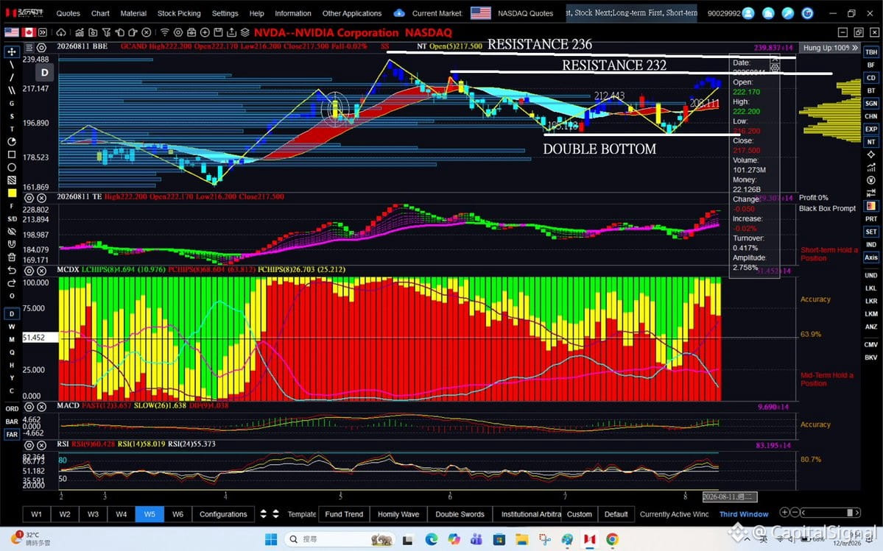This screenshot has width=883, height=551.
Task: Open MCDX panel settings gear
Action: 29,271
